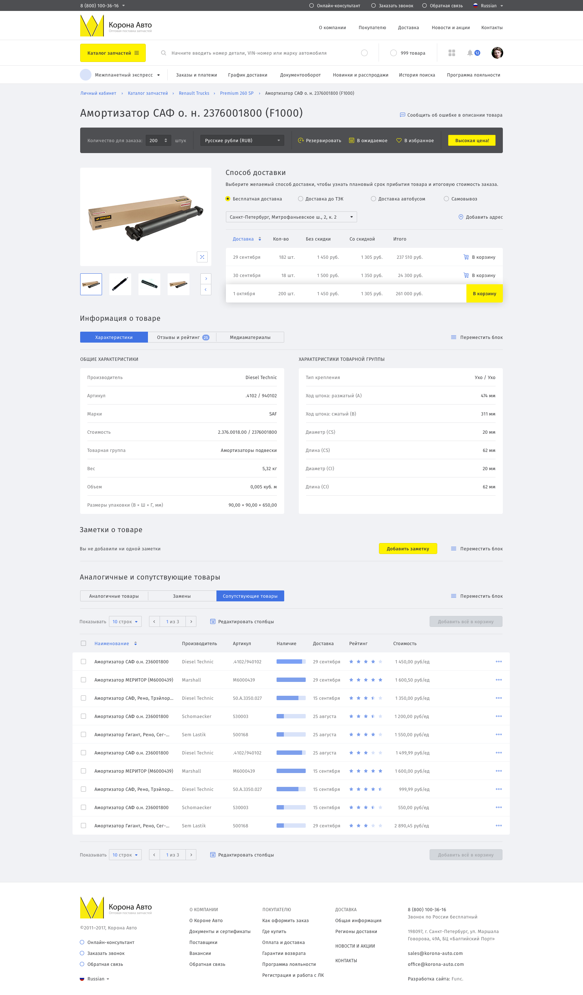Screen dimensions: 583x995
Task: Open Заказы и платежи menu item
Action: point(196,75)
